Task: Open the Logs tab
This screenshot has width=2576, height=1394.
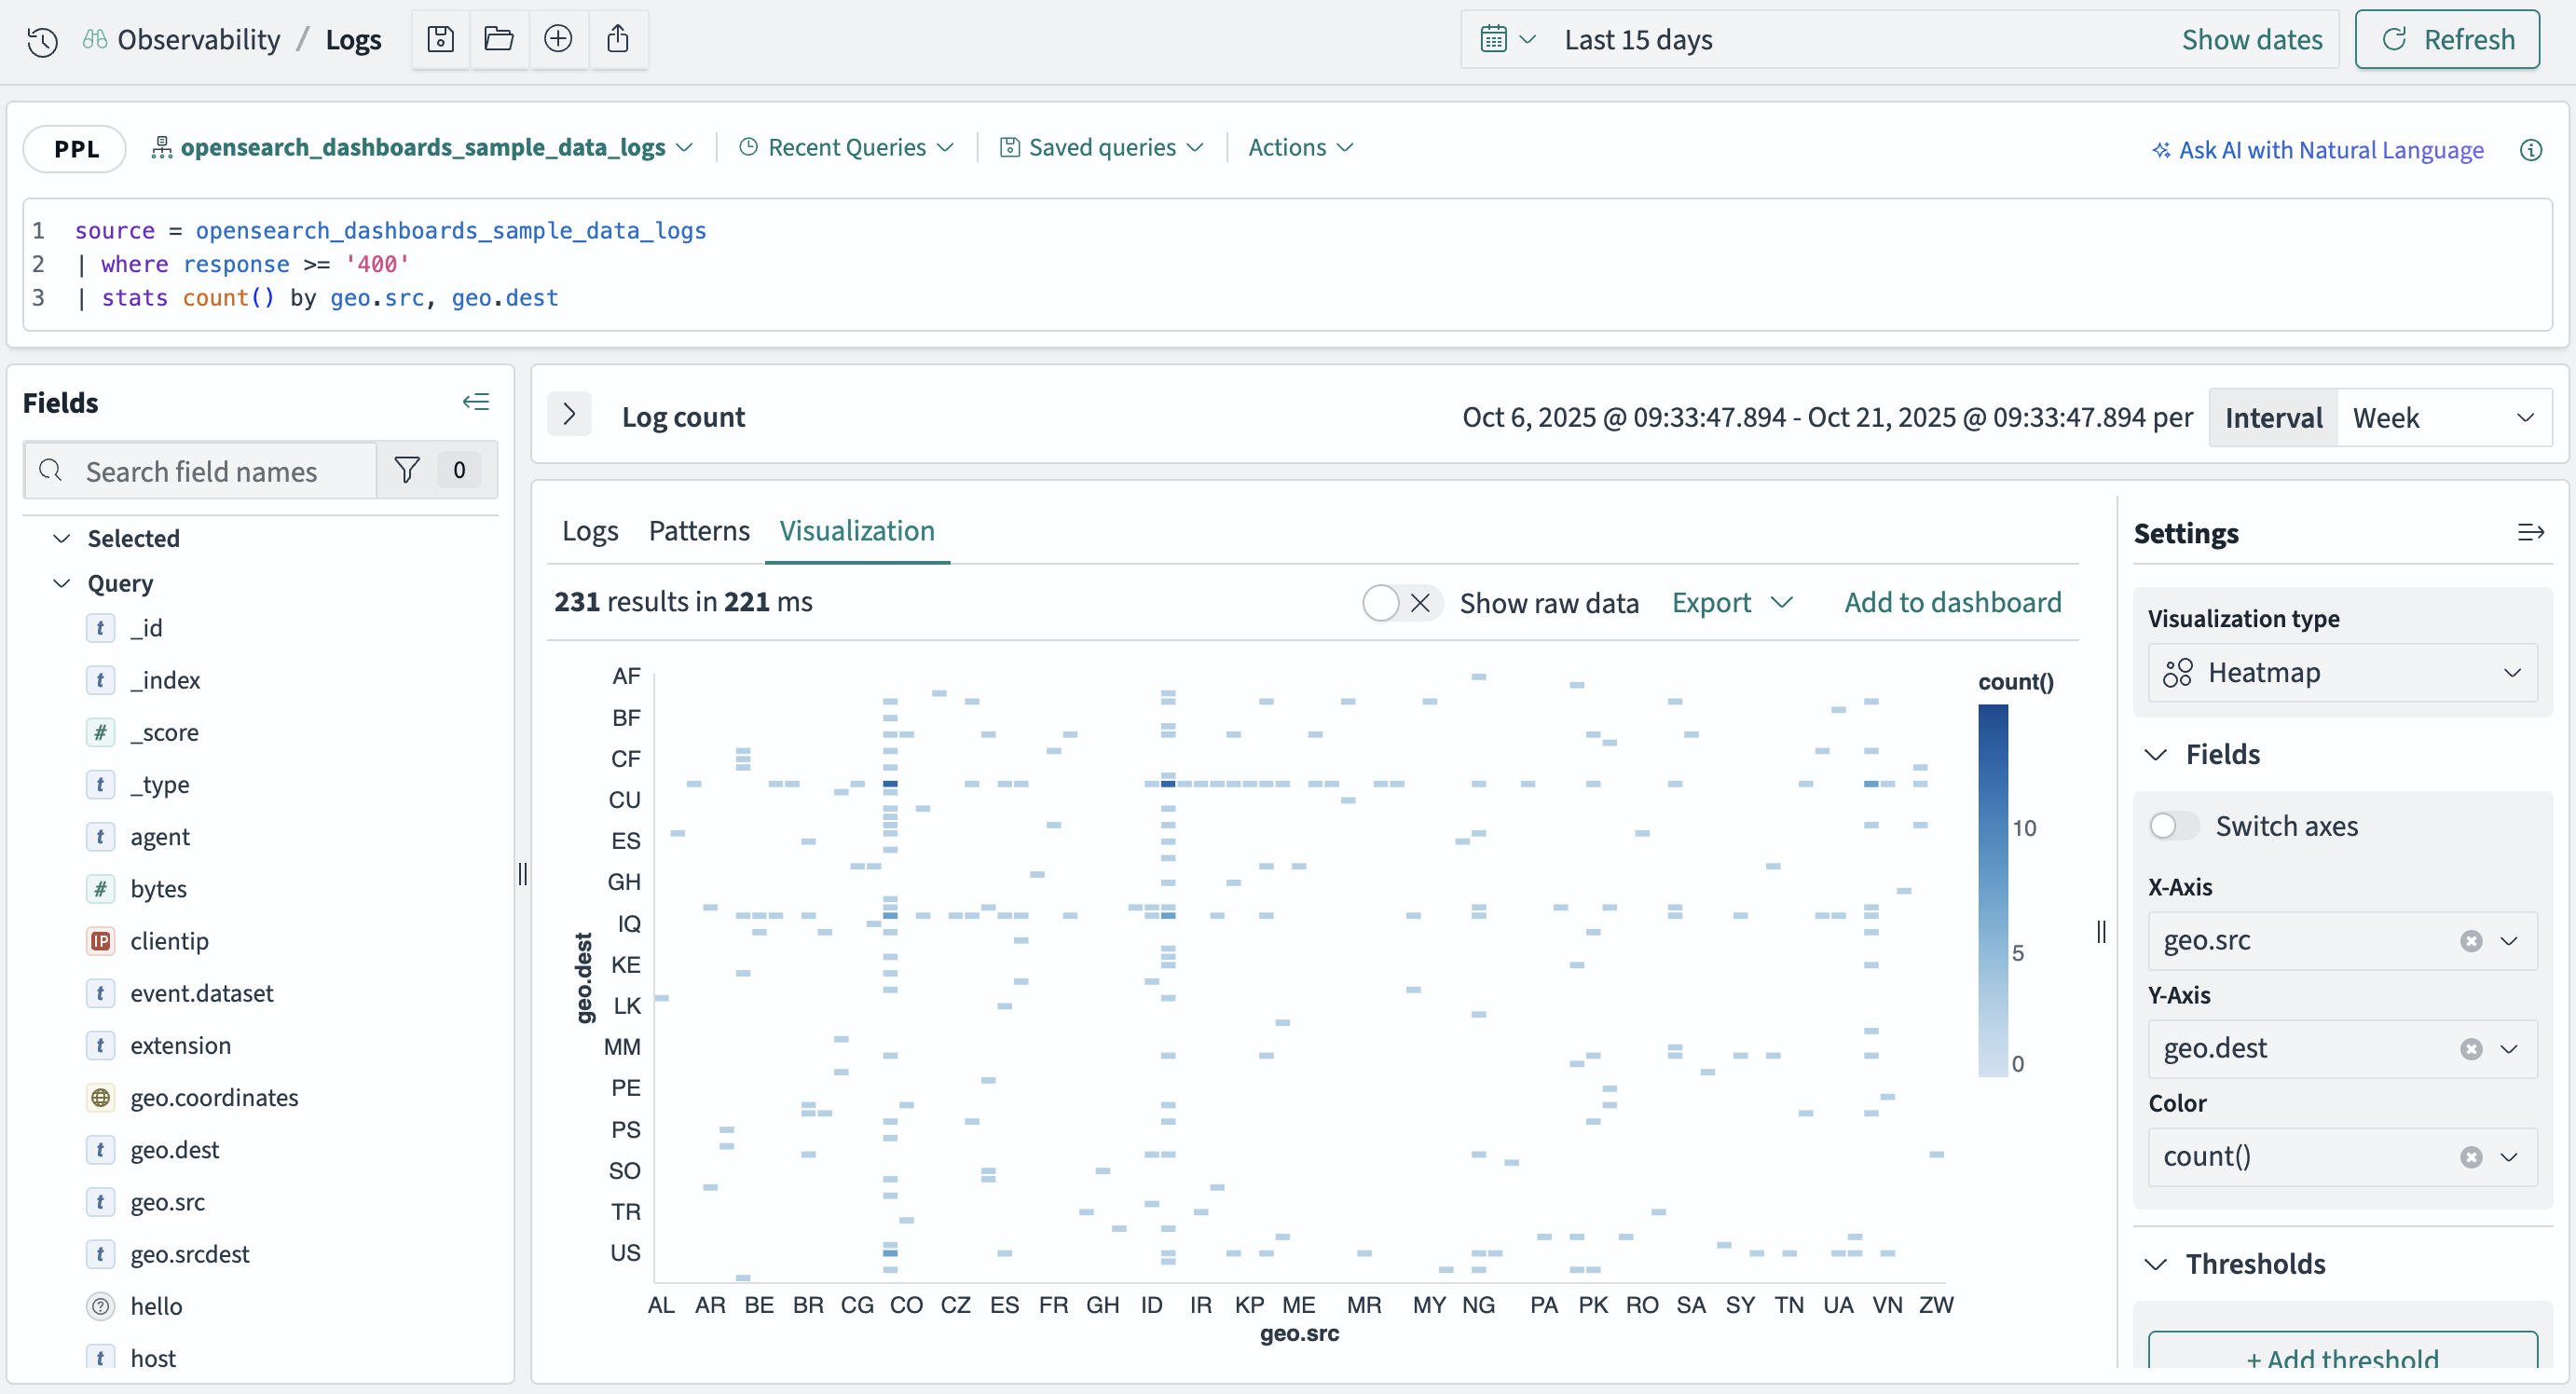Action: (x=590, y=531)
